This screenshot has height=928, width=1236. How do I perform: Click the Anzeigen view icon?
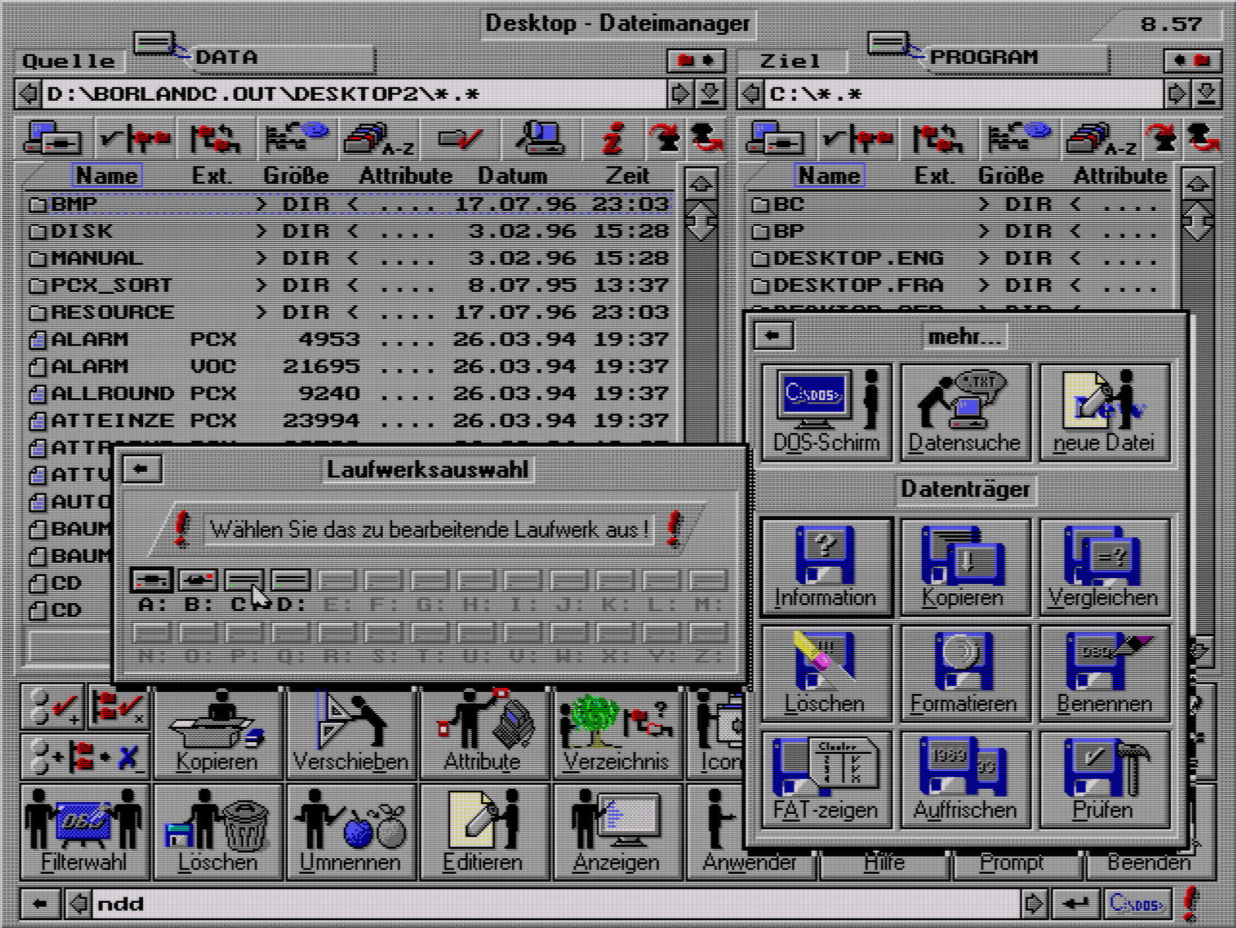click(617, 832)
